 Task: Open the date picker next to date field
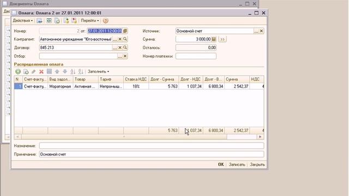pyautogui.click(x=125, y=31)
